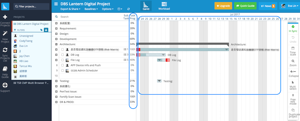Create a New Project via wand icon

coord(5,33)
